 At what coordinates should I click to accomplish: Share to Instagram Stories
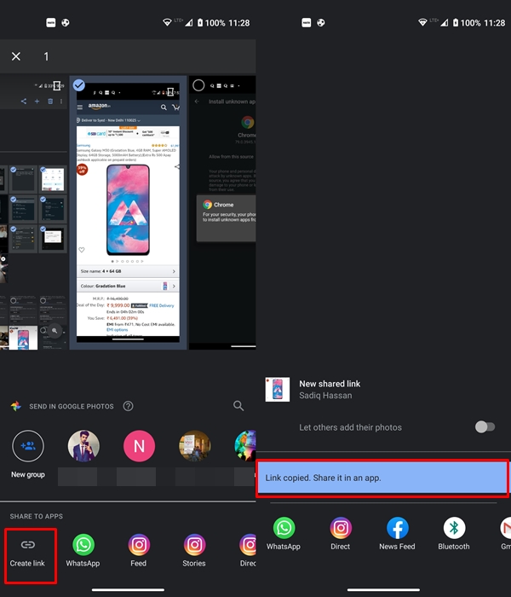tap(194, 550)
